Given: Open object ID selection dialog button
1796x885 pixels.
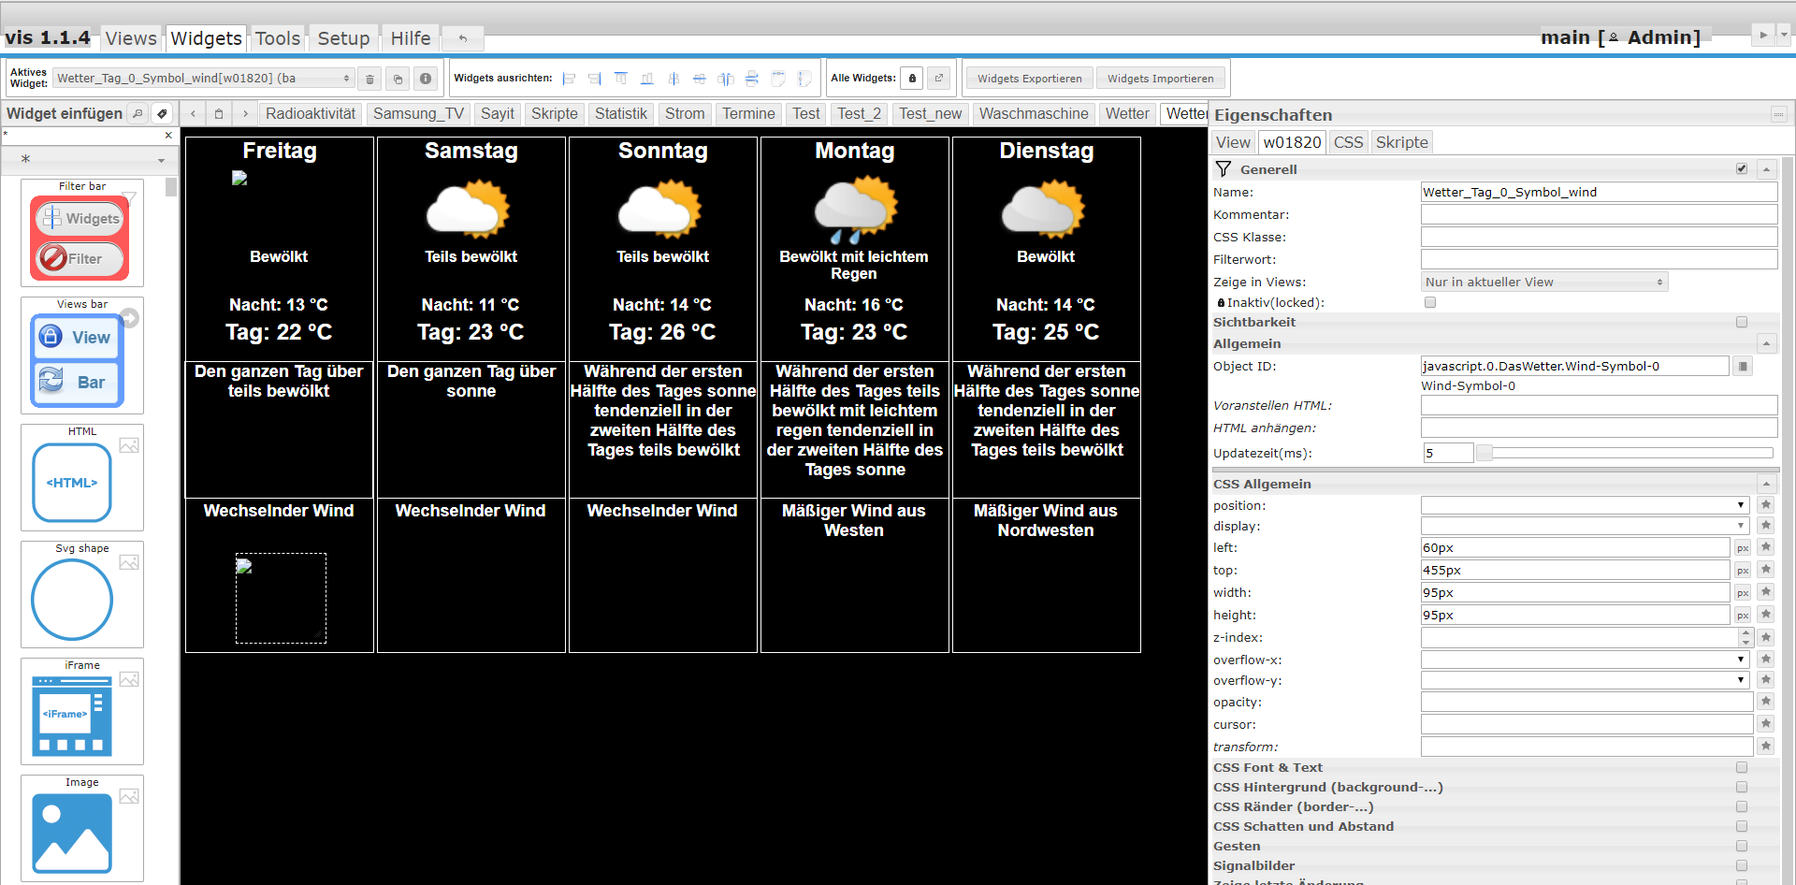Looking at the screenshot, I should tap(1743, 367).
